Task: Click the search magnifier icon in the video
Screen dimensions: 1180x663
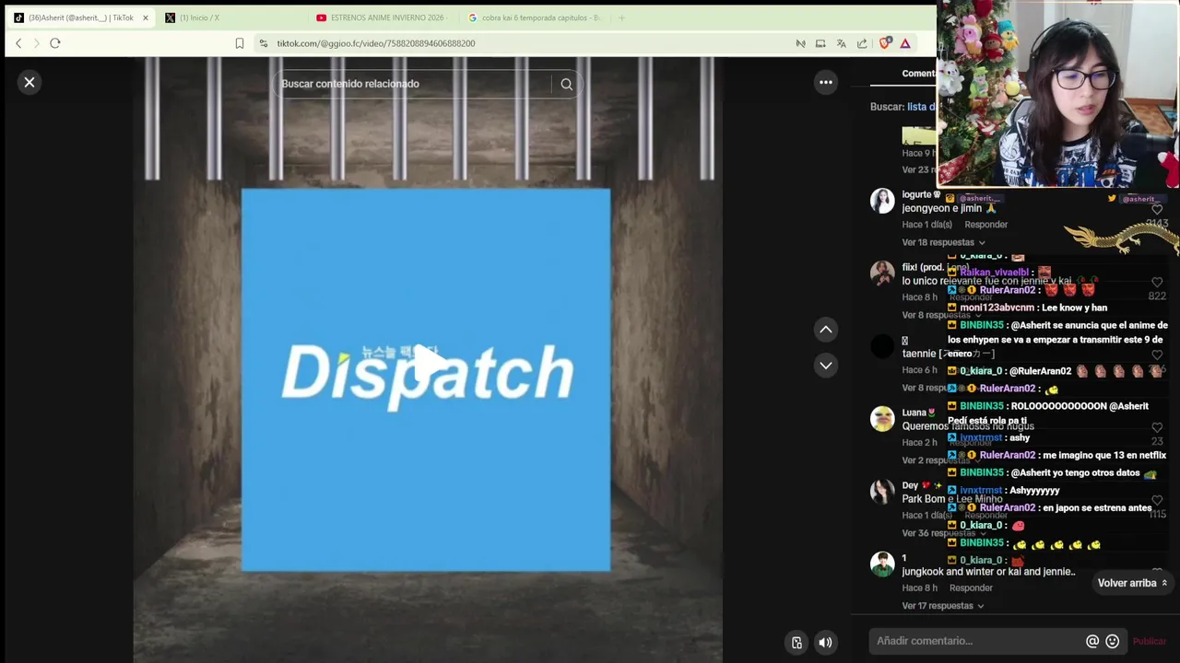Action: (567, 84)
